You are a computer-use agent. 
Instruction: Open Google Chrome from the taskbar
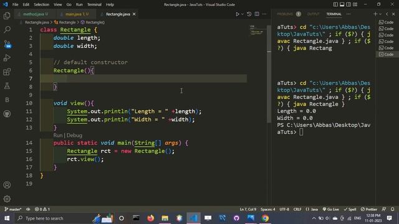coord(265,218)
